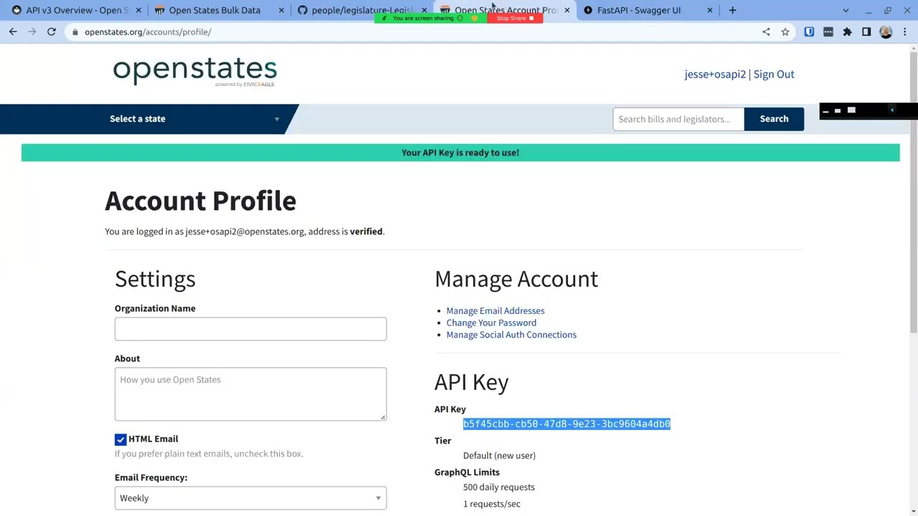Image resolution: width=918 pixels, height=516 pixels.
Task: Open the extensions puzzle piece icon
Action: [847, 32]
